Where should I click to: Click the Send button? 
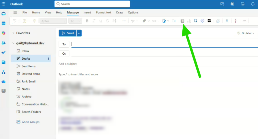[x=68, y=33]
